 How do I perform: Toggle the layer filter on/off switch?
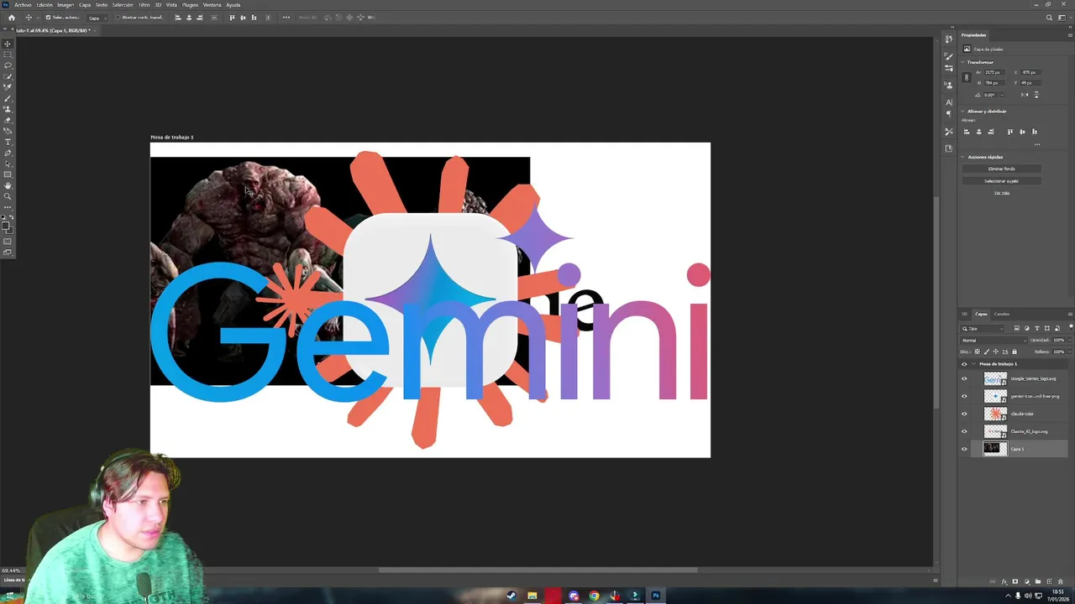(x=1071, y=326)
